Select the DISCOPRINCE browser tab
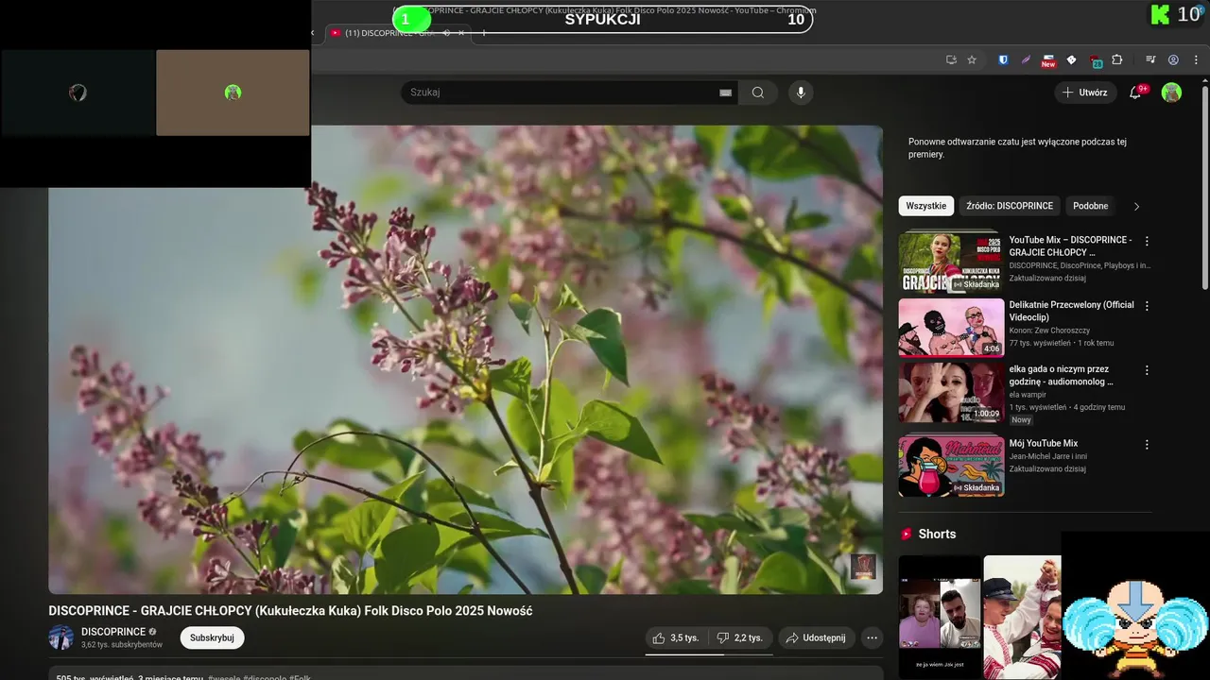The height and width of the screenshot is (680, 1210). point(397,33)
